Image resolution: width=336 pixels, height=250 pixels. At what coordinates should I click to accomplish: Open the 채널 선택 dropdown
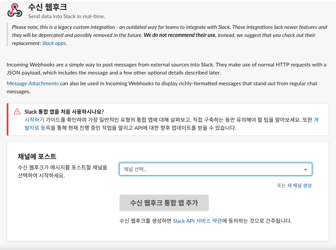click(215, 169)
